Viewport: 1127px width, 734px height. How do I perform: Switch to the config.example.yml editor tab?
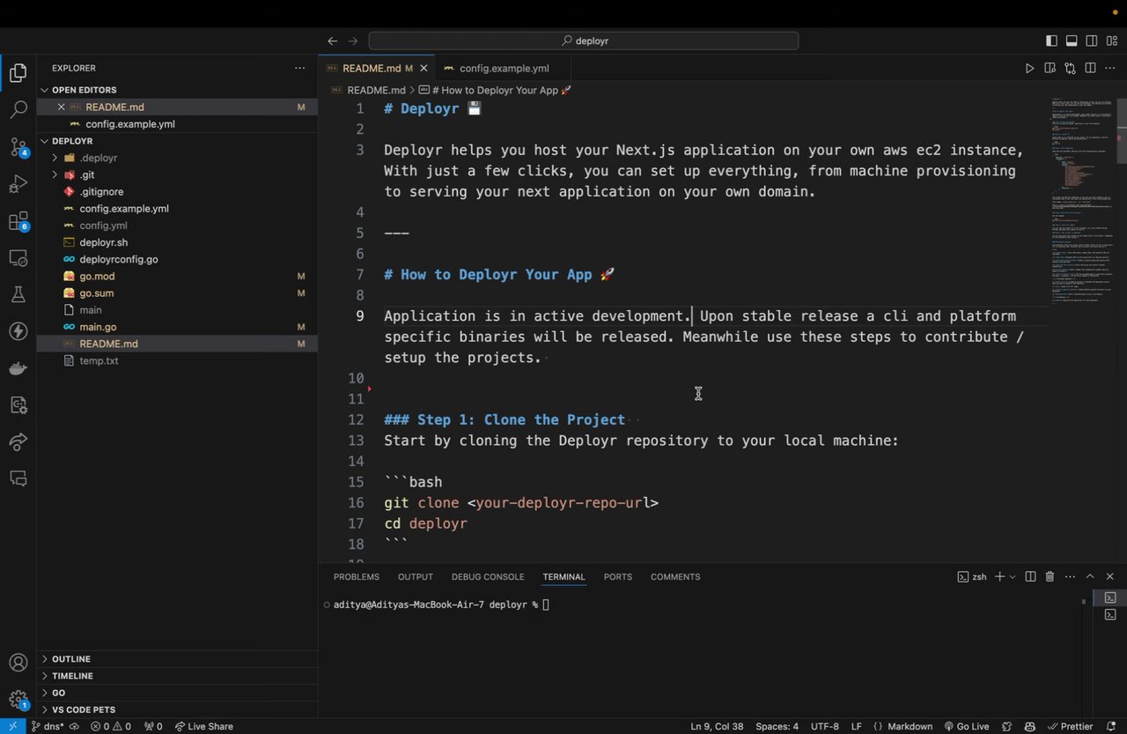tap(504, 68)
